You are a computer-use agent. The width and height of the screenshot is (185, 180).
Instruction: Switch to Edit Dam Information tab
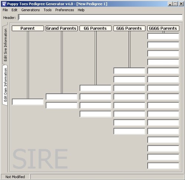pyautogui.click(x=5, y=85)
